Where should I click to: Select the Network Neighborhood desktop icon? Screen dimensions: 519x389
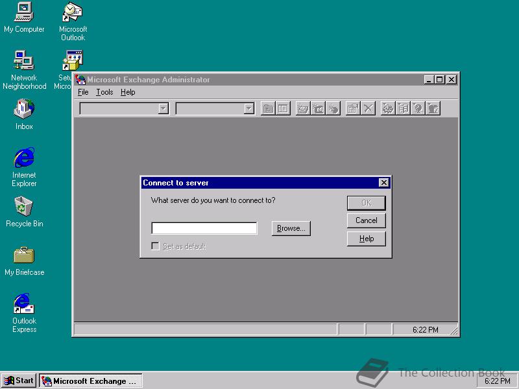24,70
